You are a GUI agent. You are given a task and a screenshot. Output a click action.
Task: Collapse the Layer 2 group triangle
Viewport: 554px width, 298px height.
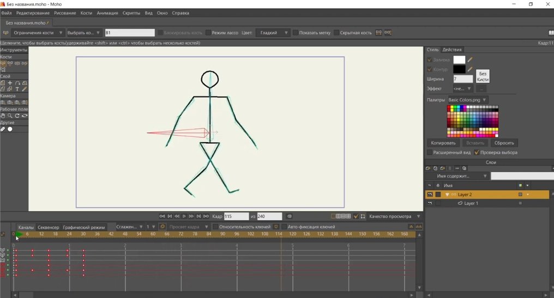(447, 194)
